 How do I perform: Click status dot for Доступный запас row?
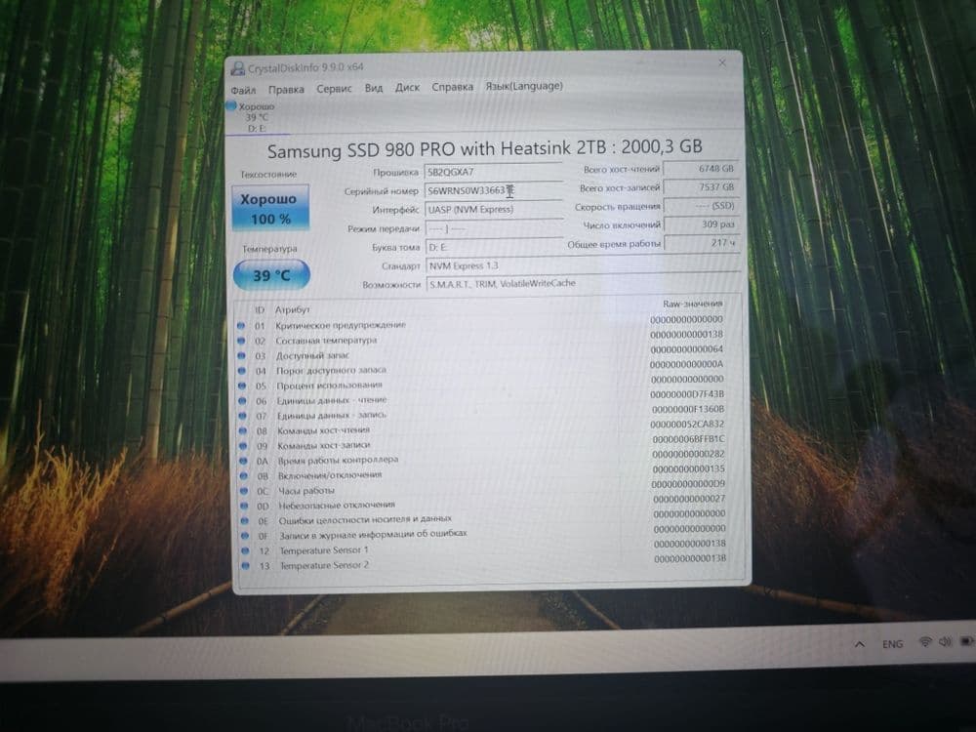[x=241, y=355]
